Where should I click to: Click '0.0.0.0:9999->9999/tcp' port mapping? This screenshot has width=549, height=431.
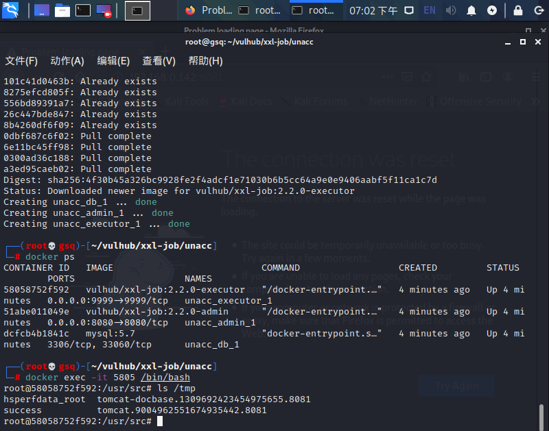coord(108,301)
